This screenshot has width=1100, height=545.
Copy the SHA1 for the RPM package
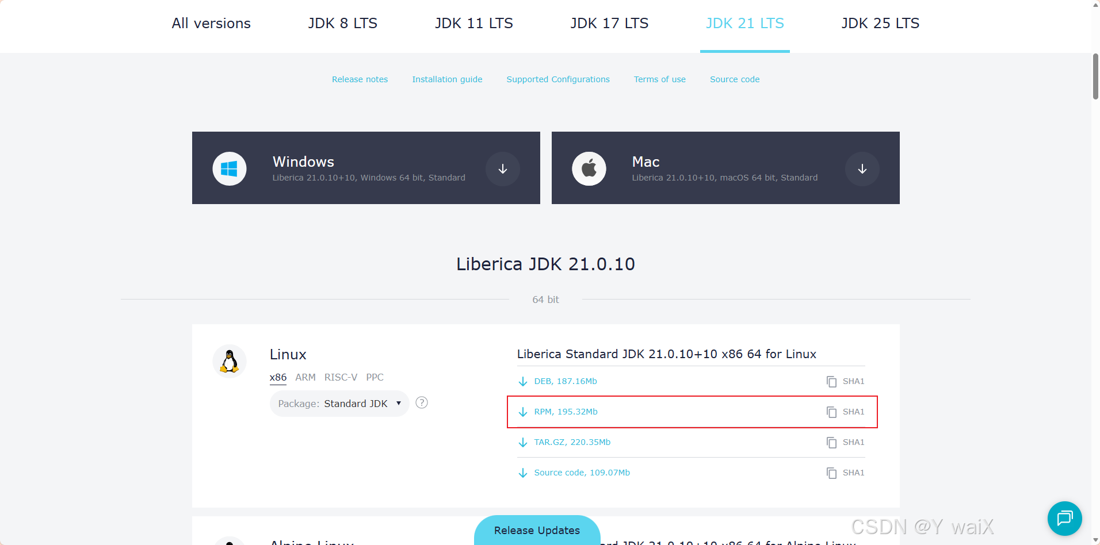(831, 412)
